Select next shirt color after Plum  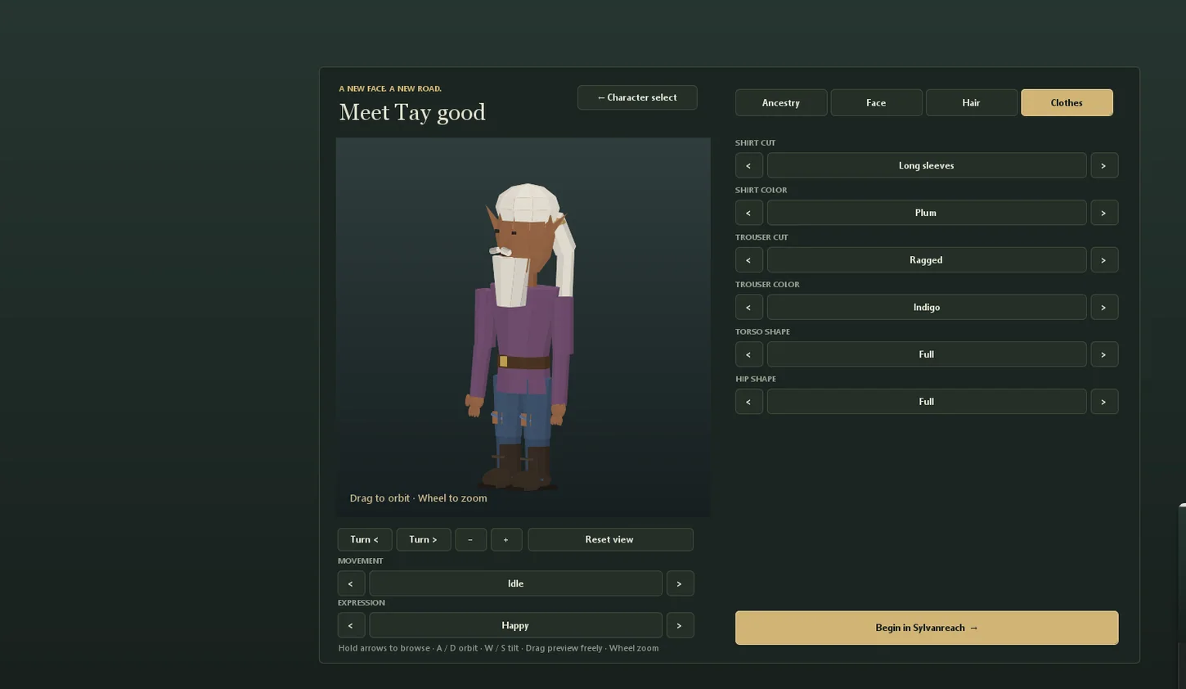pos(1103,213)
